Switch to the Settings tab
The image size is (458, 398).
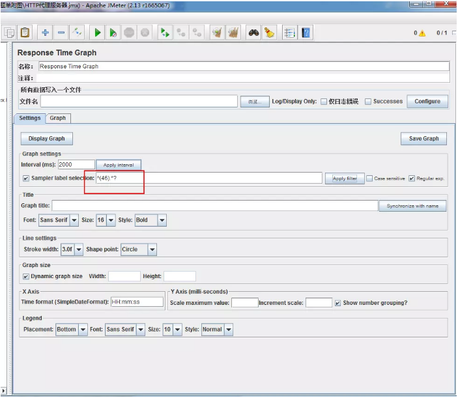(30, 119)
